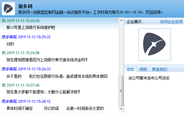The width and height of the screenshot is (184, 113).
Task: Click the message asking about 上饶银行单方面冻结资金
Action: click(47, 60)
